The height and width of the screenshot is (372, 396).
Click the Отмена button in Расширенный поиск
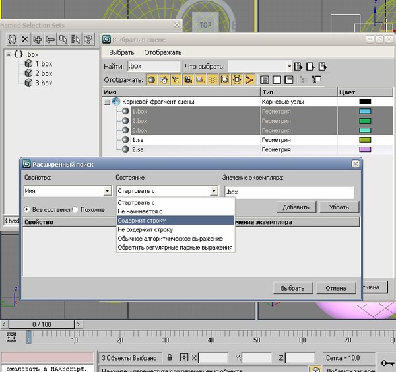(336, 288)
